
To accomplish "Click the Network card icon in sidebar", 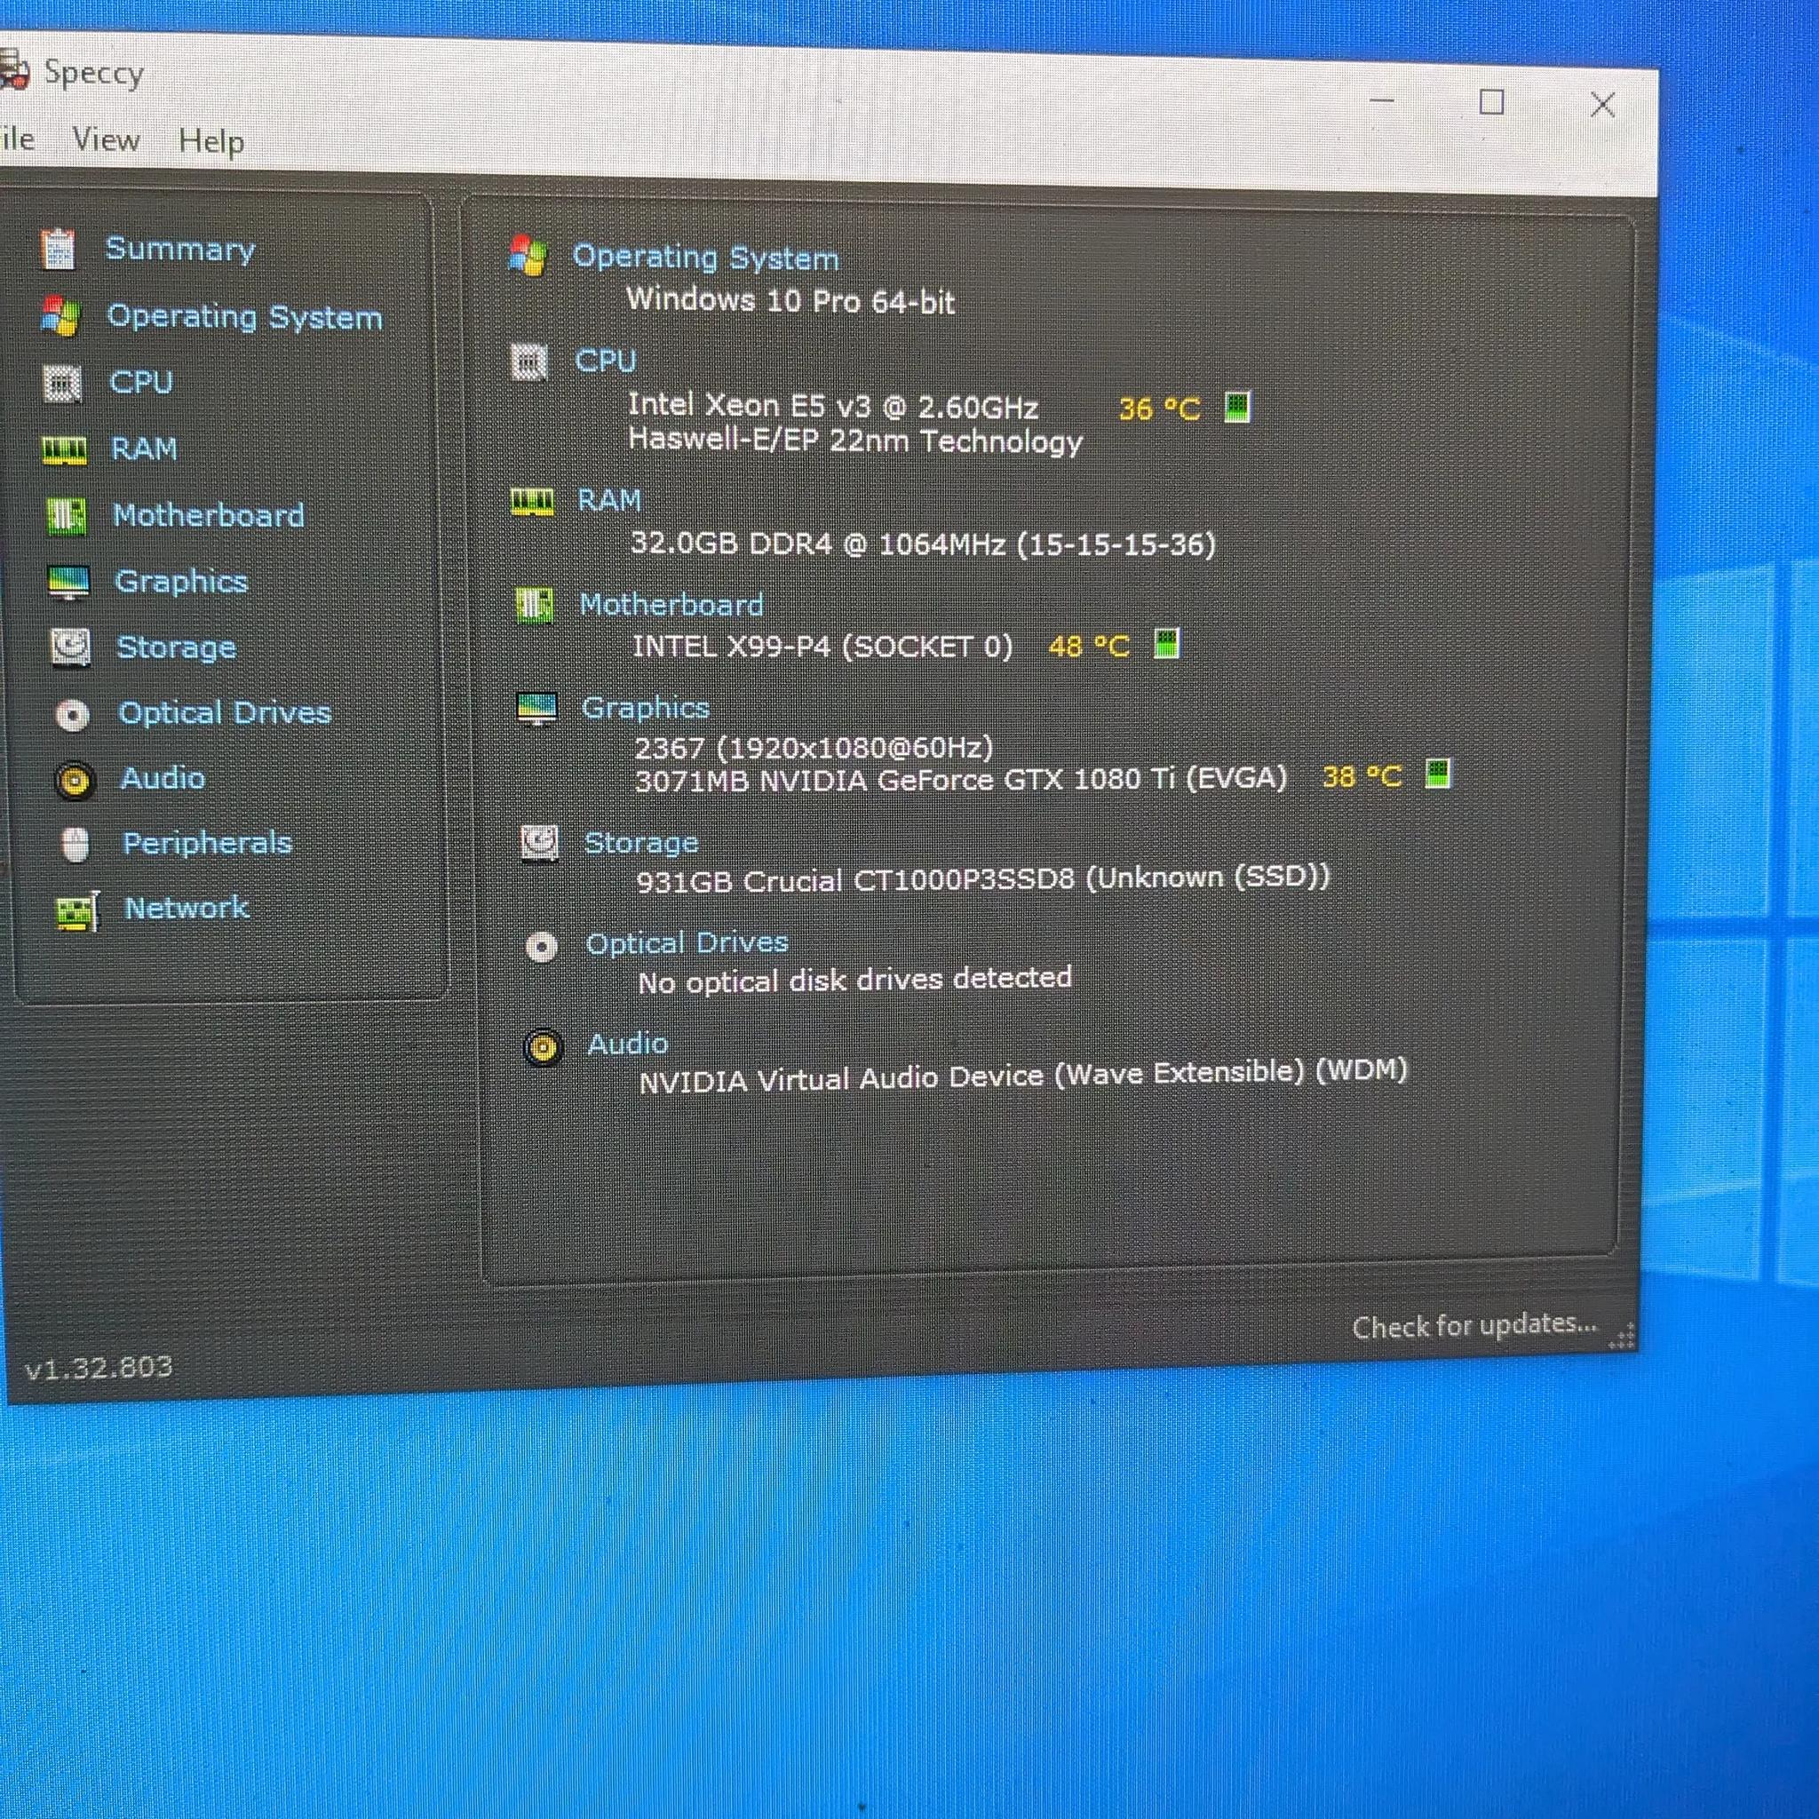I will tap(78, 910).
